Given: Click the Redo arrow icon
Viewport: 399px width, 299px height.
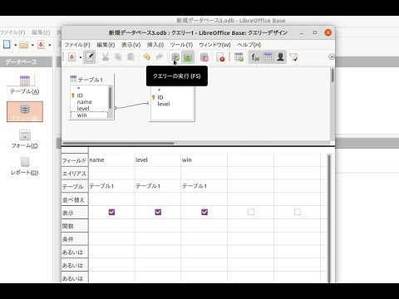Looking at the screenshot, I should [x=160, y=57].
